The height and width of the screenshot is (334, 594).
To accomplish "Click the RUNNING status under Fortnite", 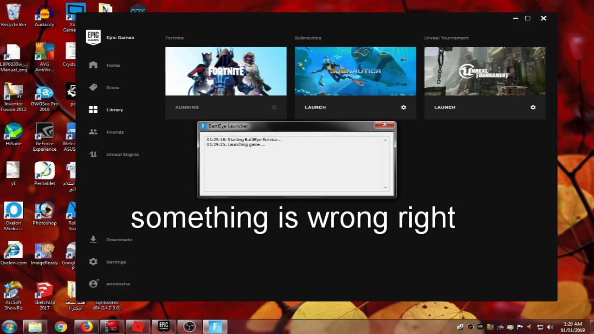I will pos(187,107).
